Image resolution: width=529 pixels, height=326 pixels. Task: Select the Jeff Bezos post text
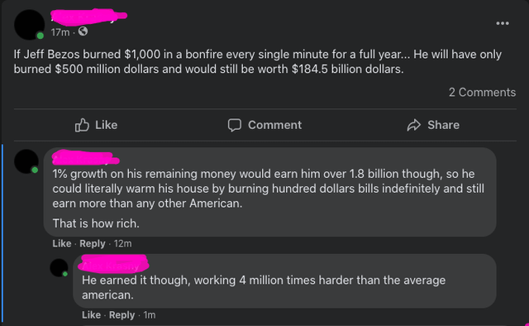point(258,61)
